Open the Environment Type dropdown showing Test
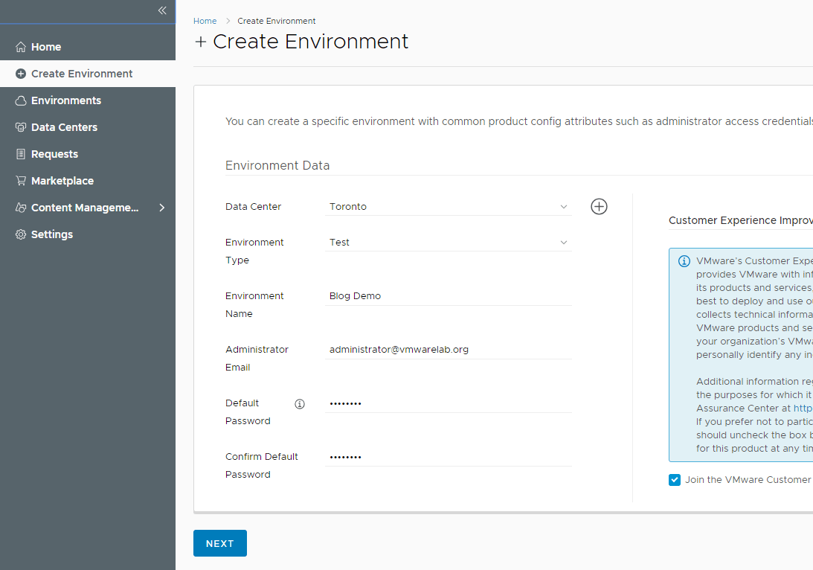The image size is (813, 570). (448, 243)
